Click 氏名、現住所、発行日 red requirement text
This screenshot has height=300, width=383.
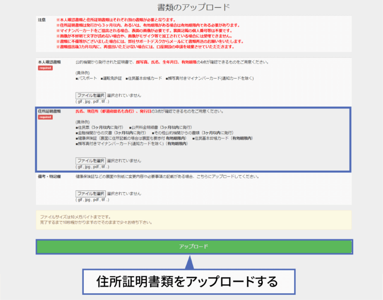pyautogui.click(x=113, y=111)
